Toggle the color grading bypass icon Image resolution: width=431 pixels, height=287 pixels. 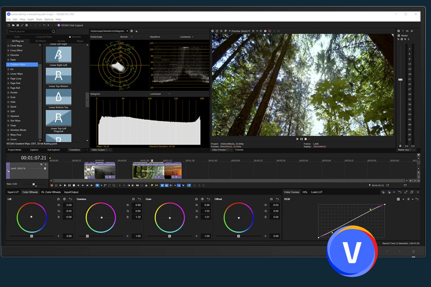tap(383, 192)
